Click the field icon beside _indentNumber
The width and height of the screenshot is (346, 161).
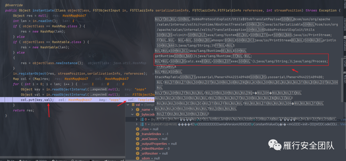point(137,149)
